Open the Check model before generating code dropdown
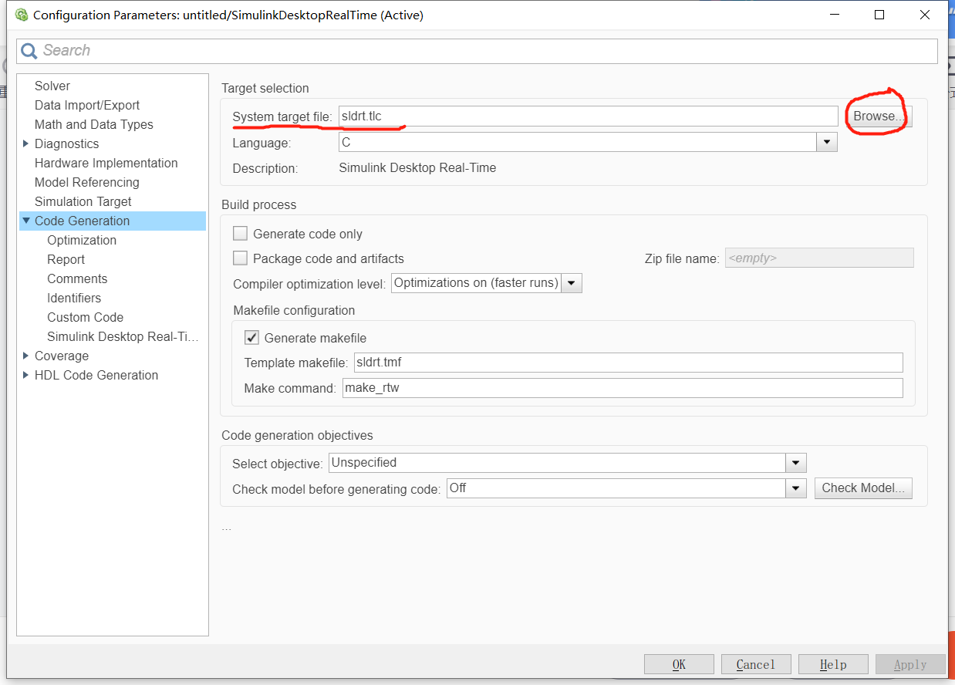The height and width of the screenshot is (685, 955). pos(795,488)
